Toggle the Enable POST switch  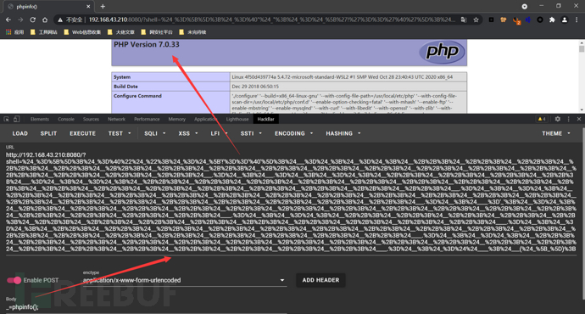coord(14,280)
